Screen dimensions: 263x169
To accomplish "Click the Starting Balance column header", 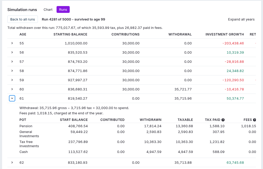I will (x=70, y=34).
